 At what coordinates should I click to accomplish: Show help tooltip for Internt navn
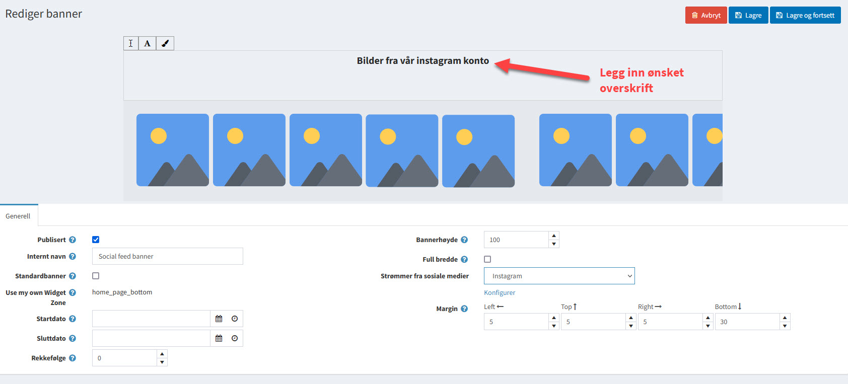[x=73, y=257]
